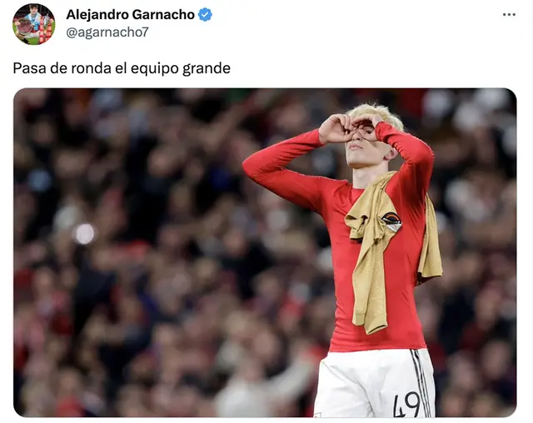The width and height of the screenshot is (533, 423).
Task: Click the badge on the draped gold shirt
Action: tap(391, 221)
